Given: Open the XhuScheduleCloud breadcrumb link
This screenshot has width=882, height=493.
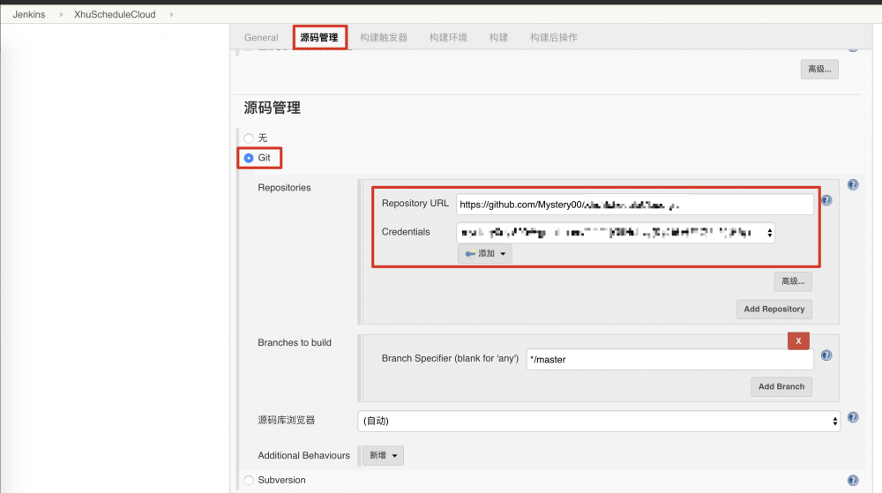Looking at the screenshot, I should coord(115,15).
